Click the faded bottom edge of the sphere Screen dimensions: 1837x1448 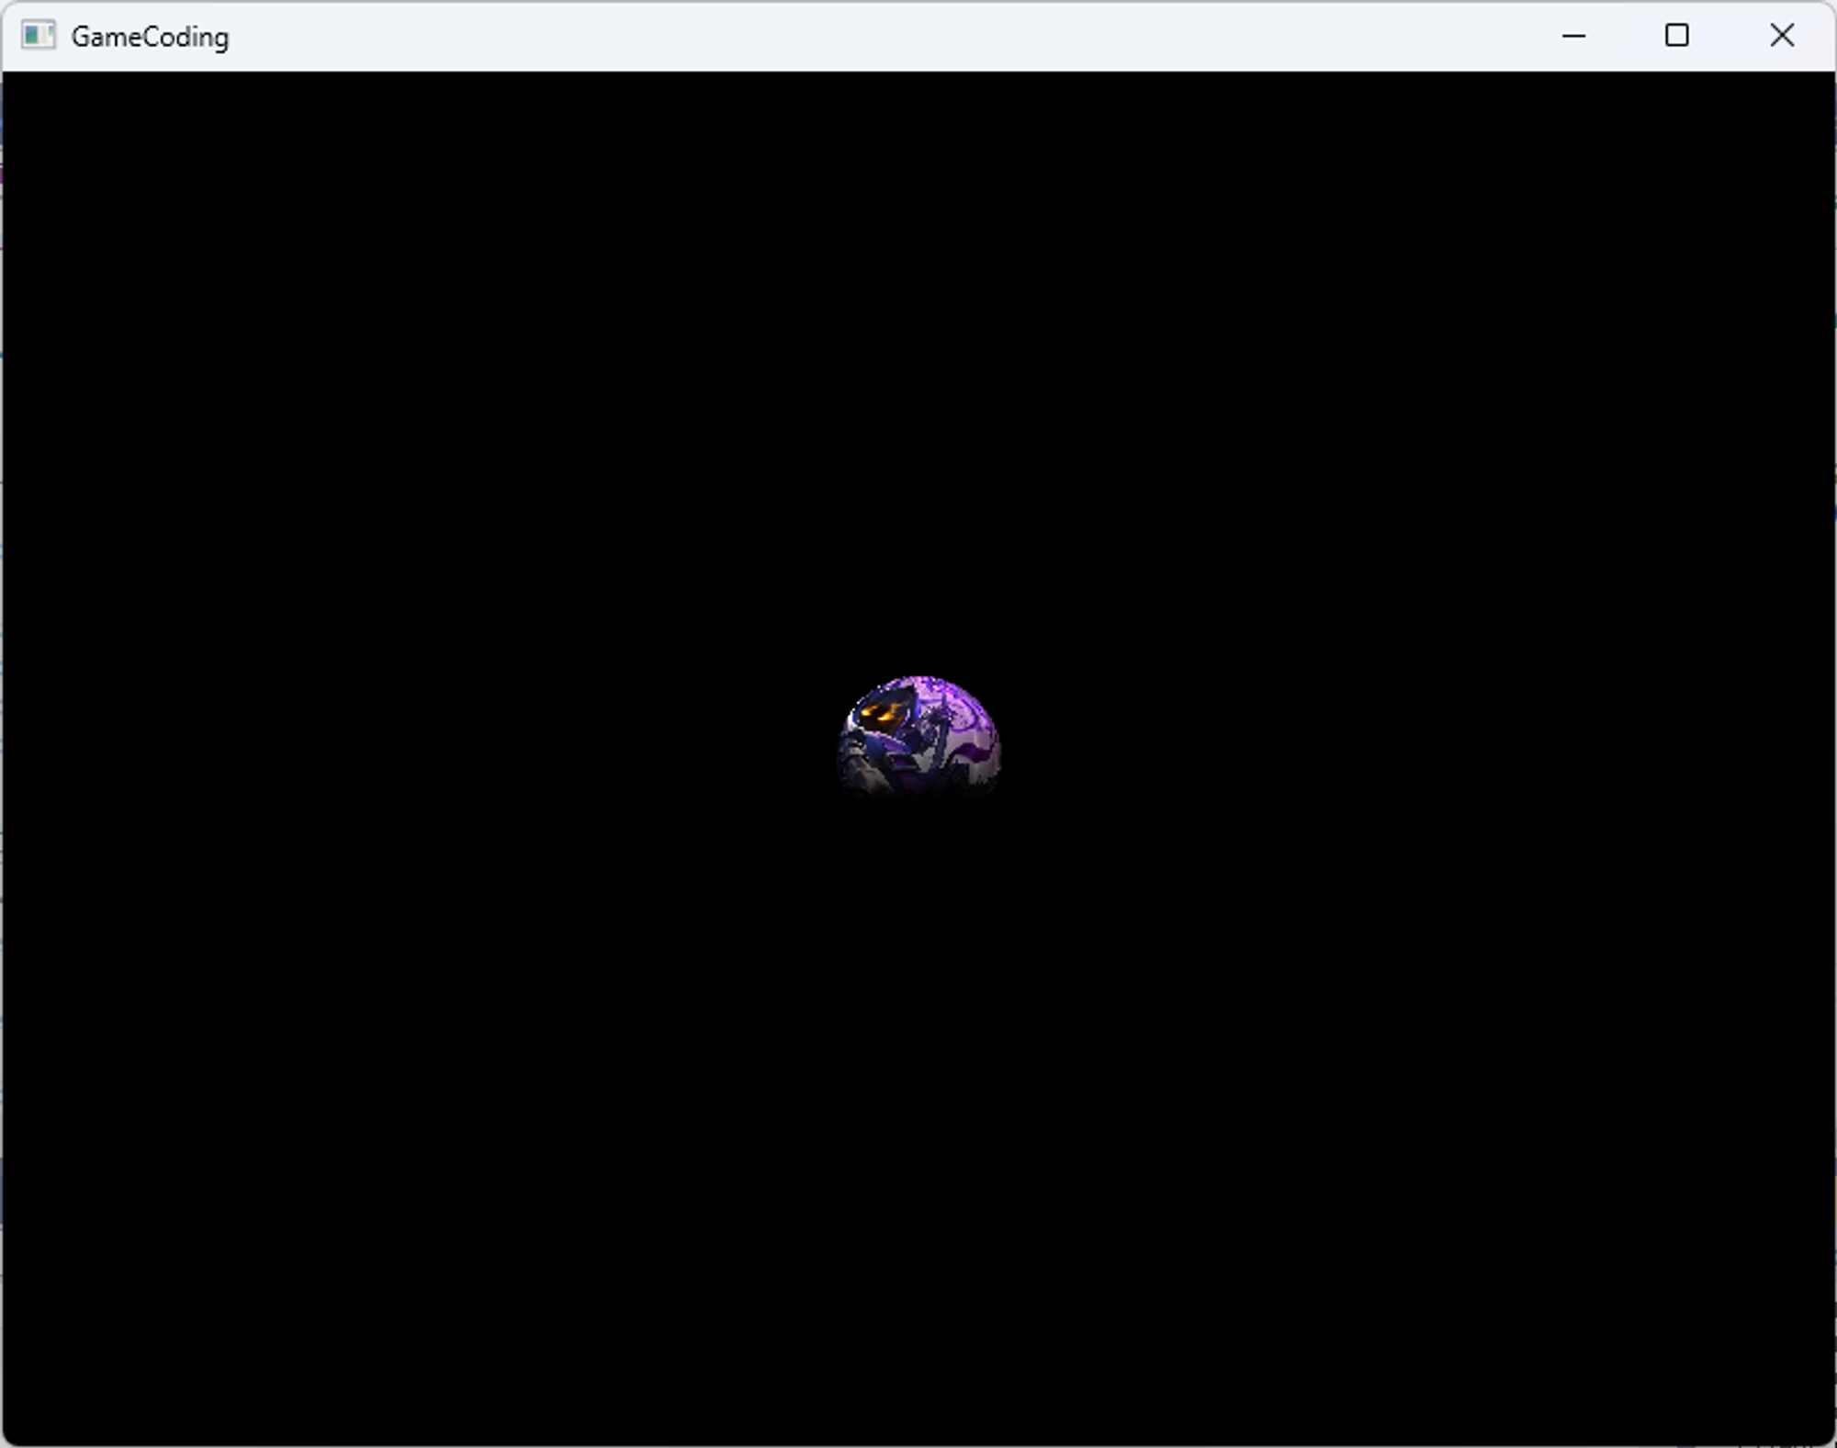[x=918, y=792]
